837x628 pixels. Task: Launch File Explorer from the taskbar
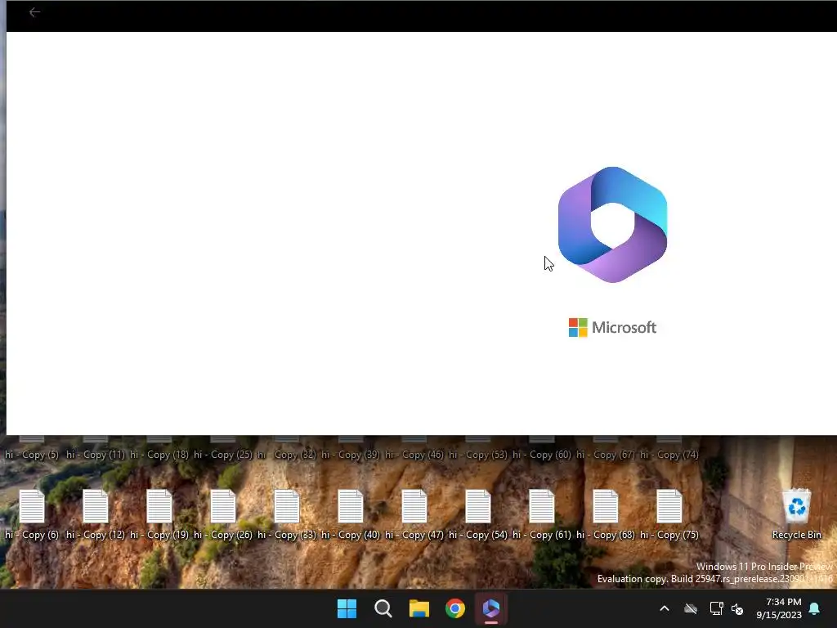(419, 608)
